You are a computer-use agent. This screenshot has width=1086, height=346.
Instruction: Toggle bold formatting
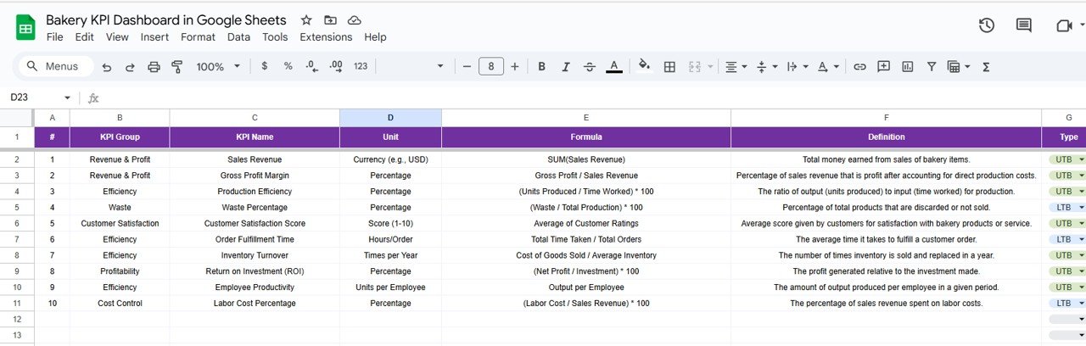pyautogui.click(x=541, y=66)
